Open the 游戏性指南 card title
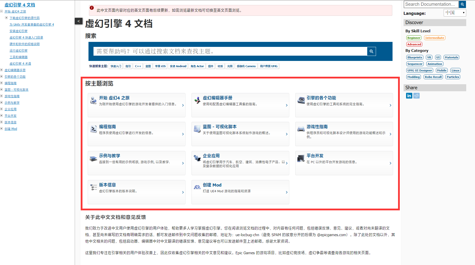Screen dimensions: 475x265 tap(317, 127)
